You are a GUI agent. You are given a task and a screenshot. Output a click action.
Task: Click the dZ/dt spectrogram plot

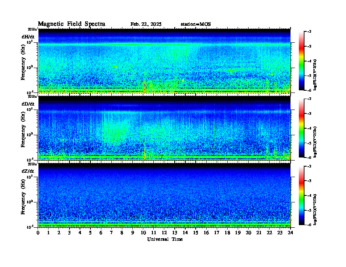pos(164,195)
